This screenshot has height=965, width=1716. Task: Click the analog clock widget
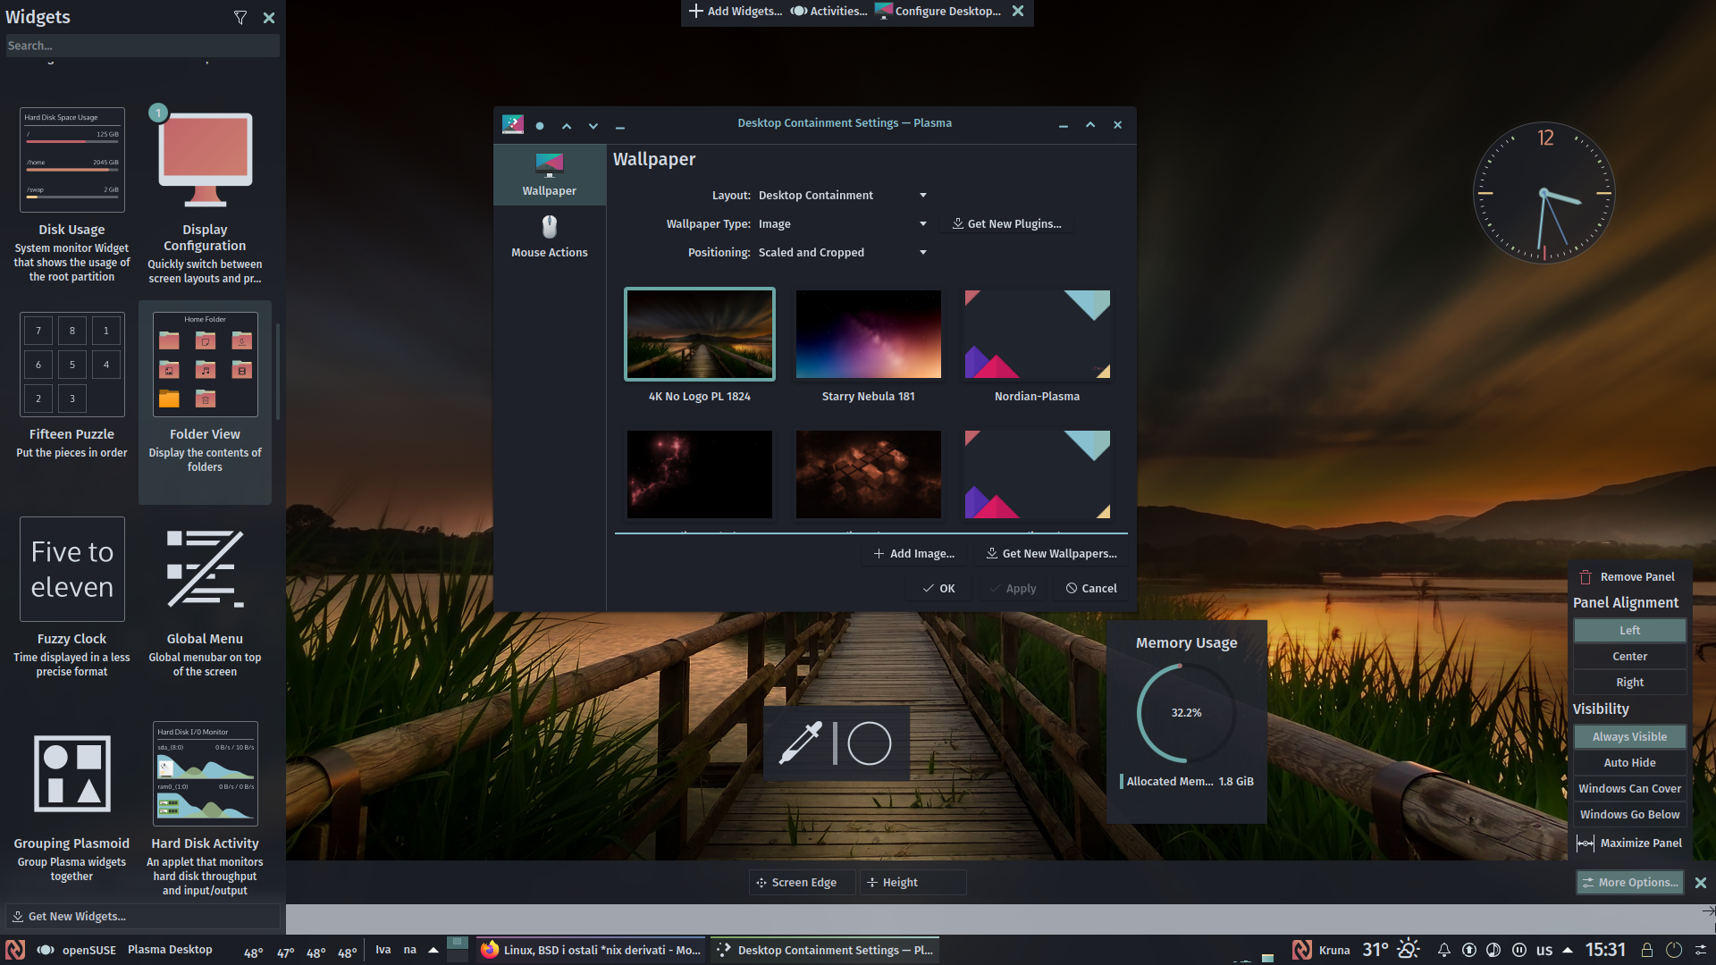[1544, 193]
